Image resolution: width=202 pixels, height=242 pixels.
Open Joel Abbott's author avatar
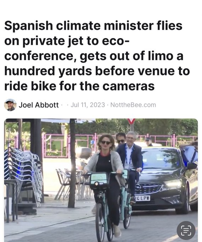[x=10, y=105]
